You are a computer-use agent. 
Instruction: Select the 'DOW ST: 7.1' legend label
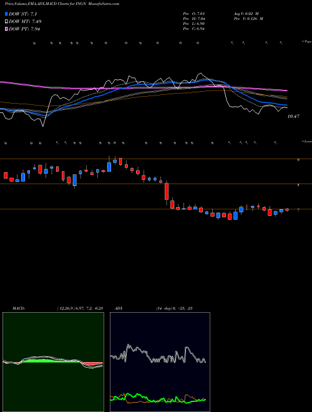(24, 14)
